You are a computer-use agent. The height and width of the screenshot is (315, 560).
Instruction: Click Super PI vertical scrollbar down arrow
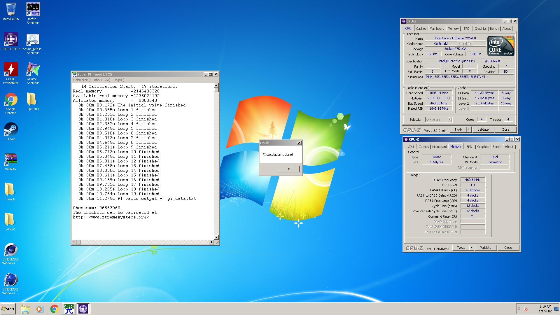pyautogui.click(x=216, y=237)
